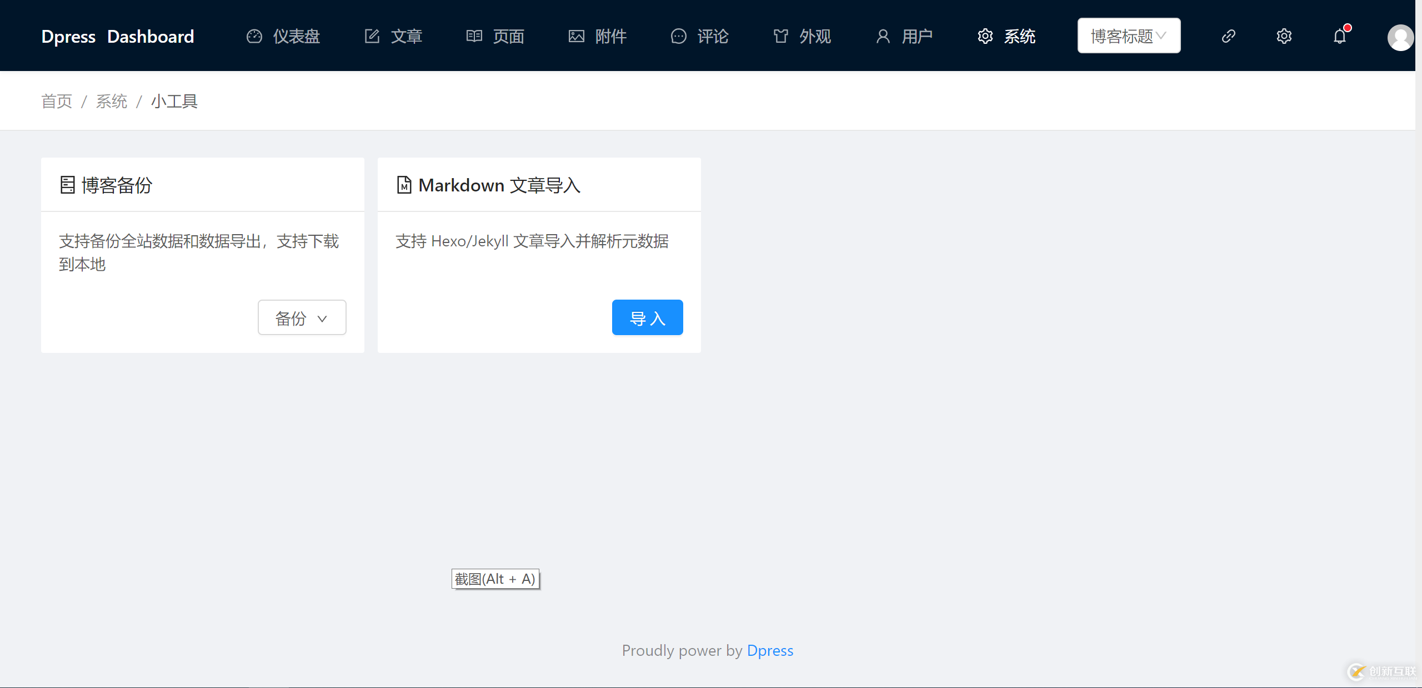The width and height of the screenshot is (1422, 688).
Task: Click the dashboard gauge icon
Action: [254, 36]
